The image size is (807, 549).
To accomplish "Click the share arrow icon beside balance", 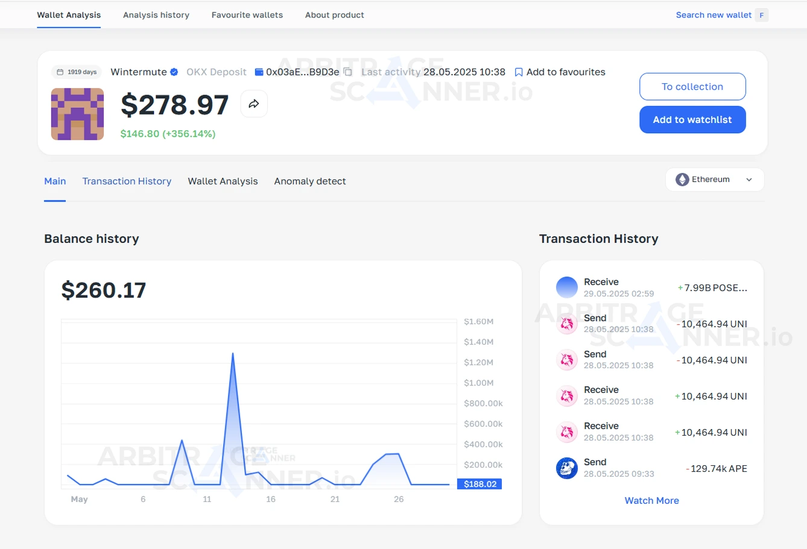I will 254,104.
